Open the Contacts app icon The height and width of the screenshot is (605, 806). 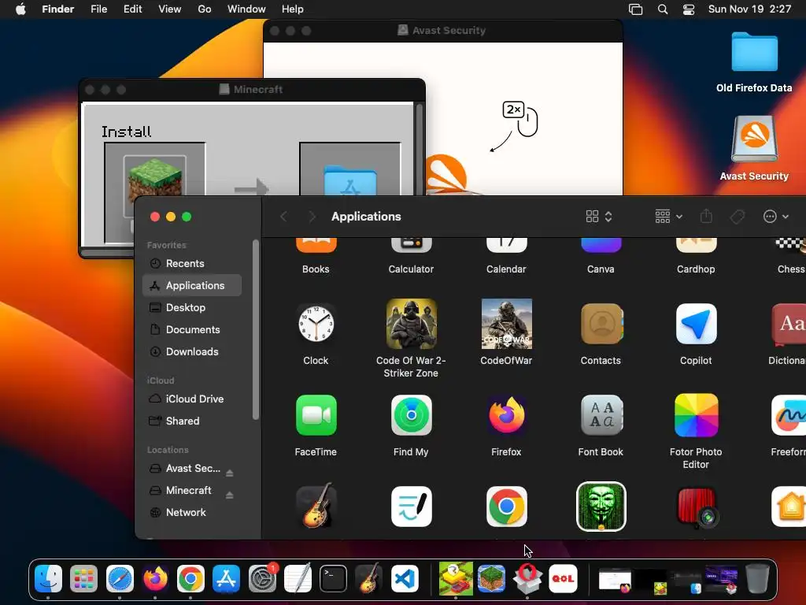tap(601, 324)
